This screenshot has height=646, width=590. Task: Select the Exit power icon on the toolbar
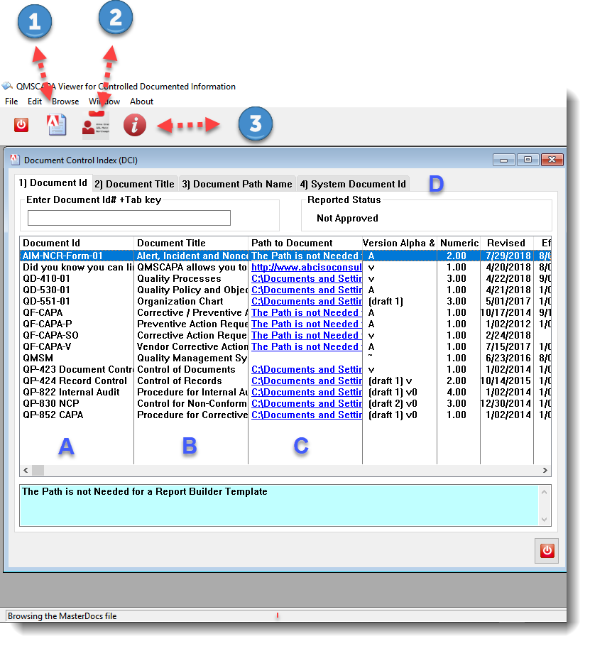point(21,125)
